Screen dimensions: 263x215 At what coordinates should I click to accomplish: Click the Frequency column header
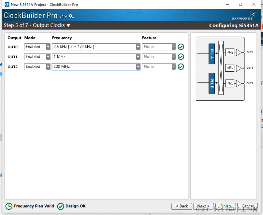[62, 38]
